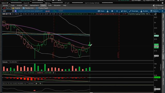Click the small circle icon left of Style
The width and height of the screenshot is (165, 93).
click(117, 11)
